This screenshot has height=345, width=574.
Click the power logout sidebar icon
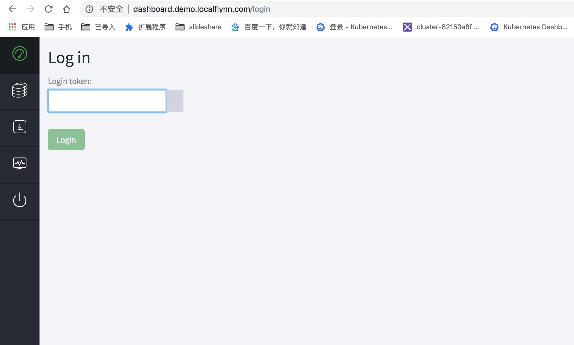(x=20, y=200)
